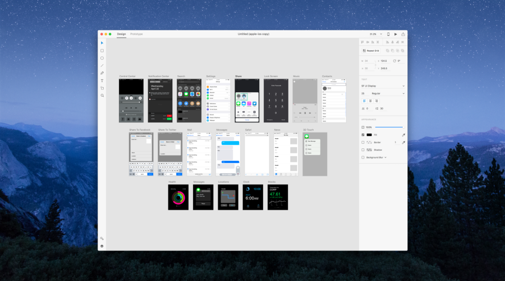This screenshot has width=505, height=281.
Task: Select the Ellipse tool
Action: coord(102,58)
